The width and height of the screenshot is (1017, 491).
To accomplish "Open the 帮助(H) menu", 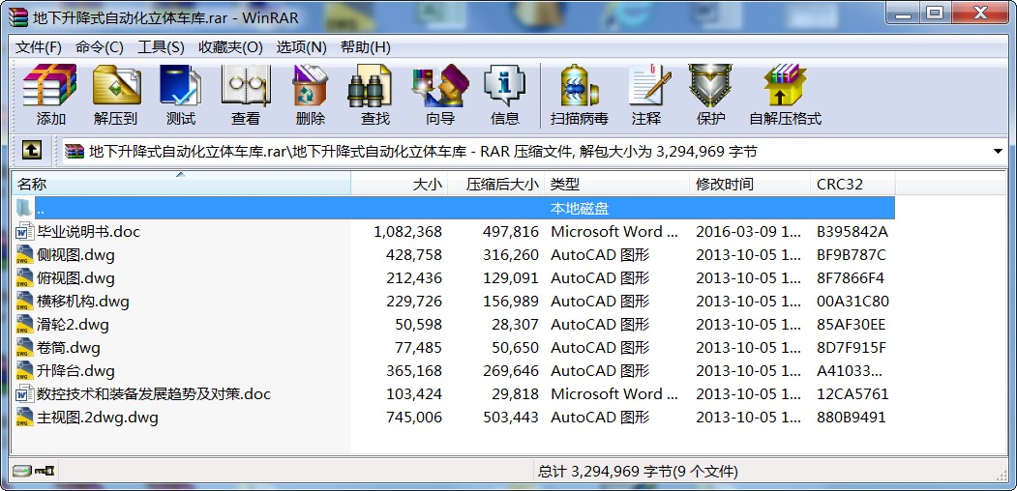I will click(x=366, y=47).
